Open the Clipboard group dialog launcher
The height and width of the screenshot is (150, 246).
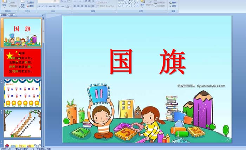click(x=17, y=11)
